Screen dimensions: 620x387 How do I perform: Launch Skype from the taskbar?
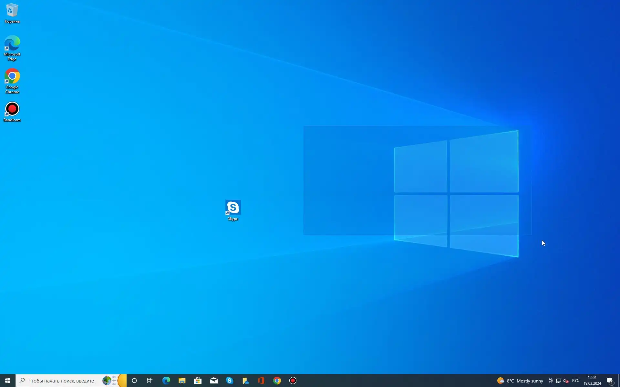229,381
